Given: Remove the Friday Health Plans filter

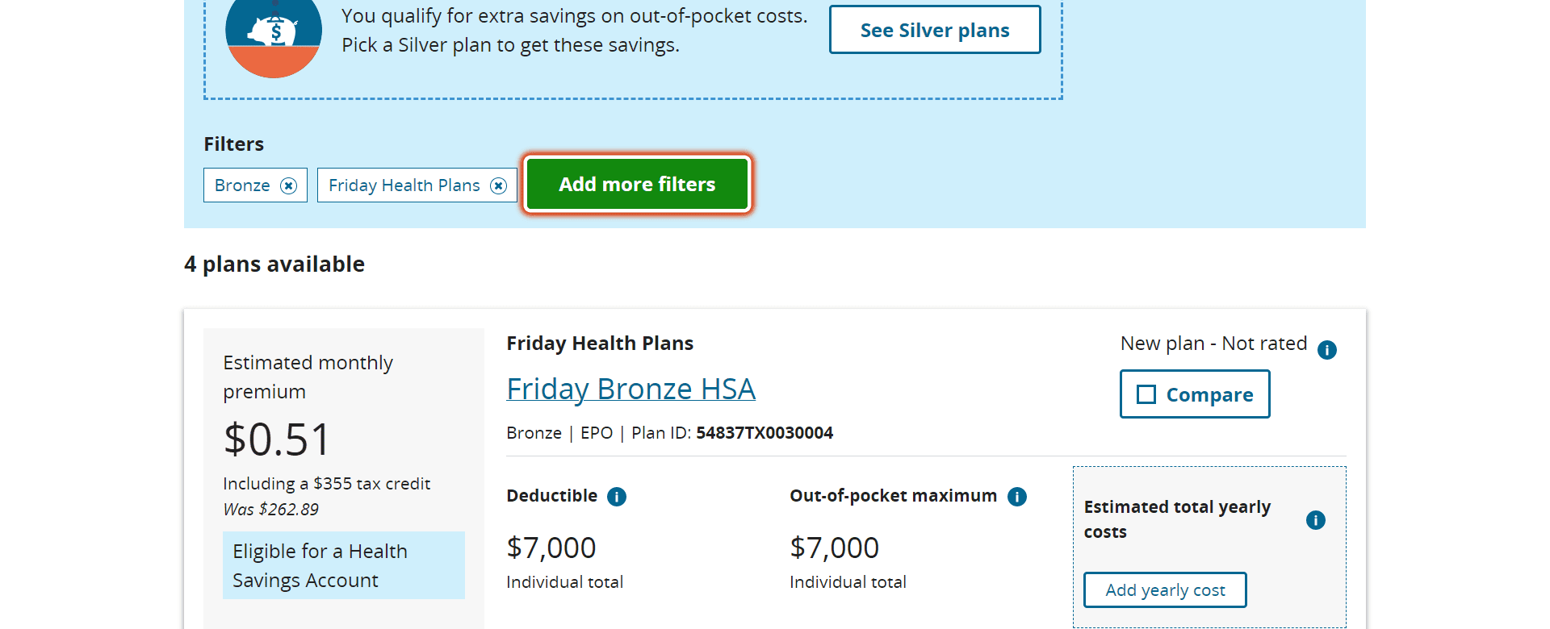Looking at the screenshot, I should tap(499, 185).
